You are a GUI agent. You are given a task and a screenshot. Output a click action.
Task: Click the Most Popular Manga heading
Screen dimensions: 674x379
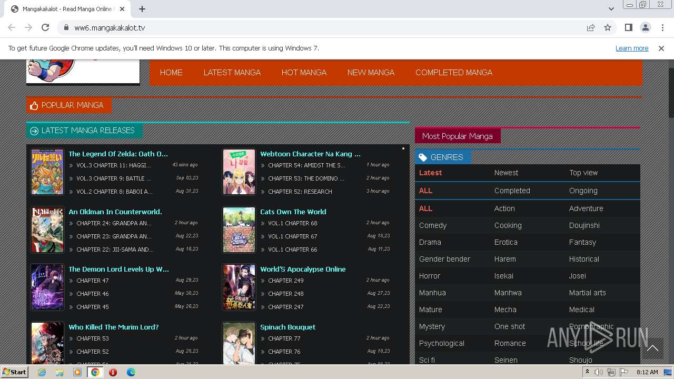tap(458, 136)
